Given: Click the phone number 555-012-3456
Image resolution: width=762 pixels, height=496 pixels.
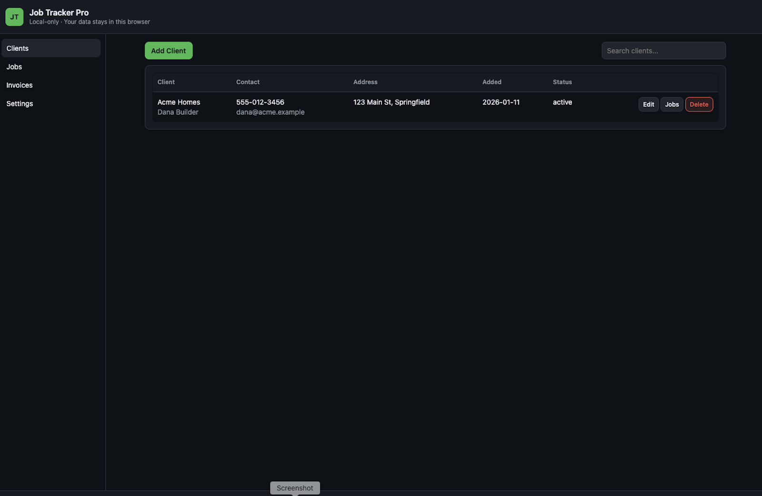Looking at the screenshot, I should [x=260, y=102].
